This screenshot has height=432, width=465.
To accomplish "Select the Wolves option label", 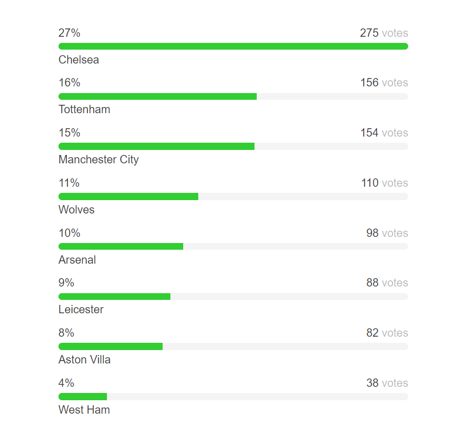I will [76, 210].
